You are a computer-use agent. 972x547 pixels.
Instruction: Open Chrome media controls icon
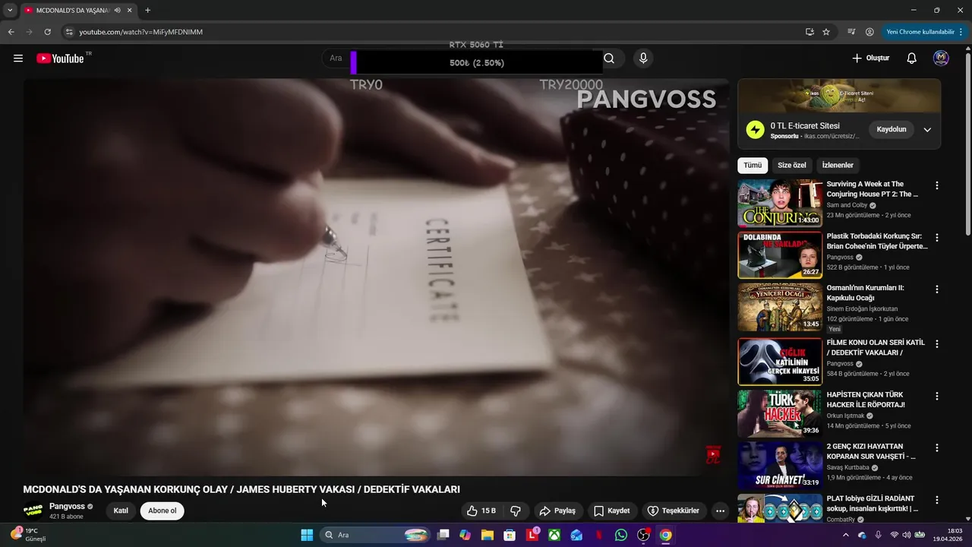click(851, 32)
